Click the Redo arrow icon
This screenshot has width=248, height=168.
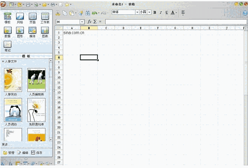[x=103, y=13]
